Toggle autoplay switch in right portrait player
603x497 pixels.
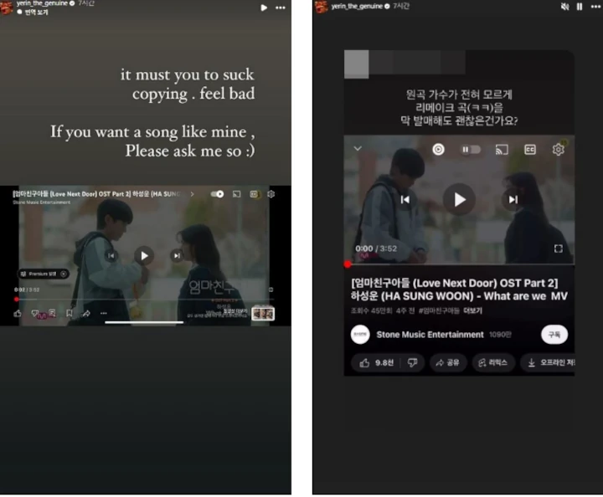471,150
